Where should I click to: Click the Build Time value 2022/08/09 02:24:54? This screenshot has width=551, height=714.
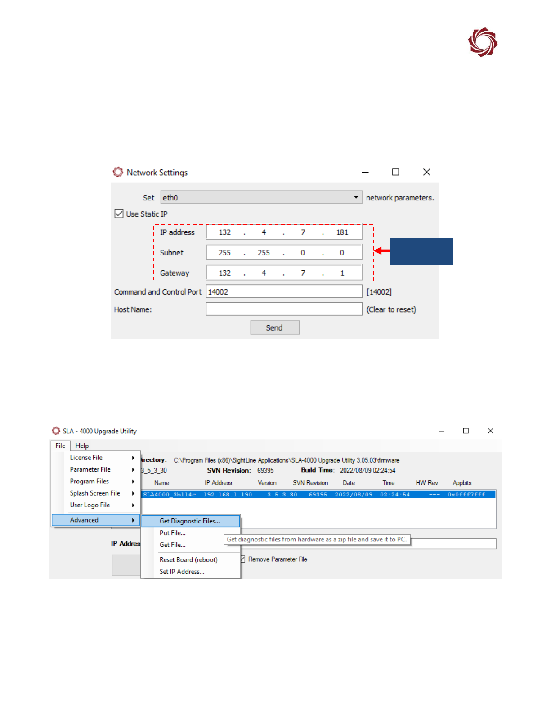coord(368,470)
